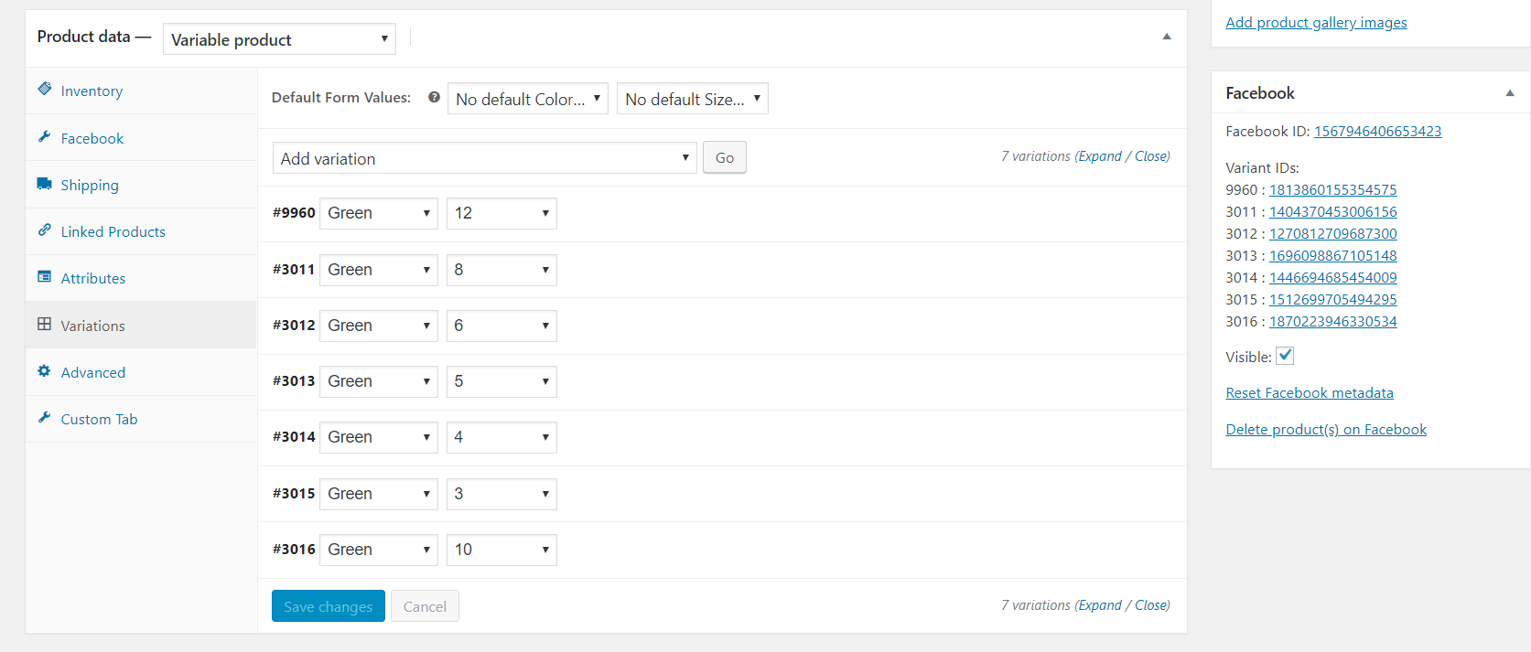Click the Default Form Values help icon
This screenshot has width=1531, height=652.
click(x=434, y=97)
